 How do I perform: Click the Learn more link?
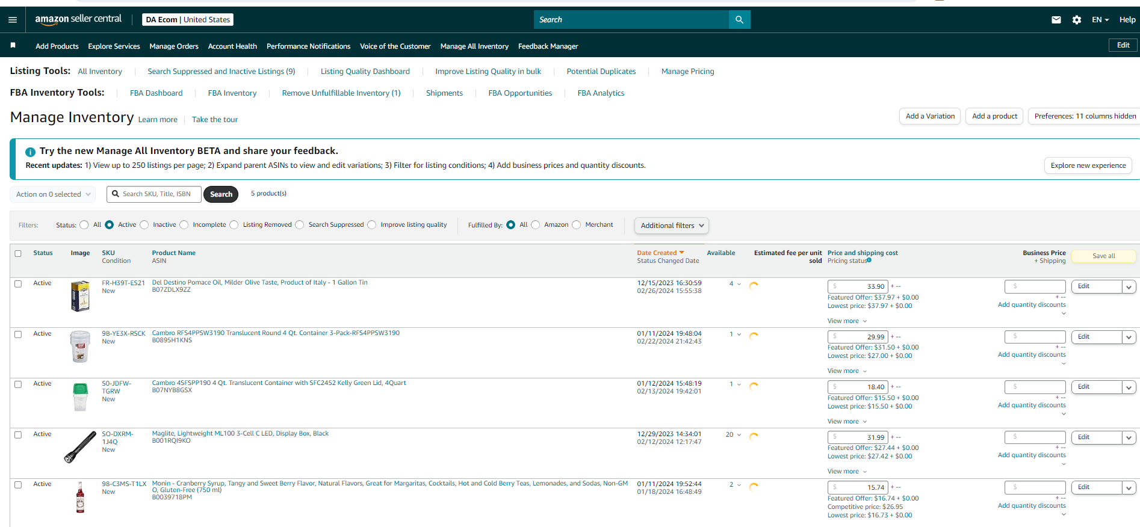click(x=158, y=120)
